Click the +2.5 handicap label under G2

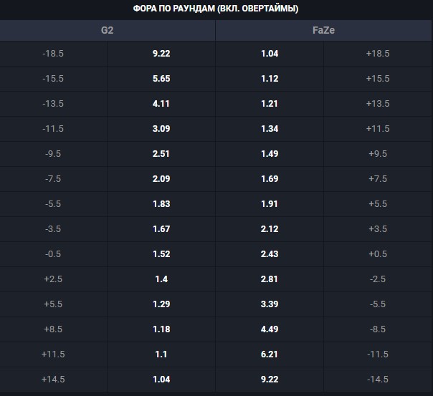53,279
